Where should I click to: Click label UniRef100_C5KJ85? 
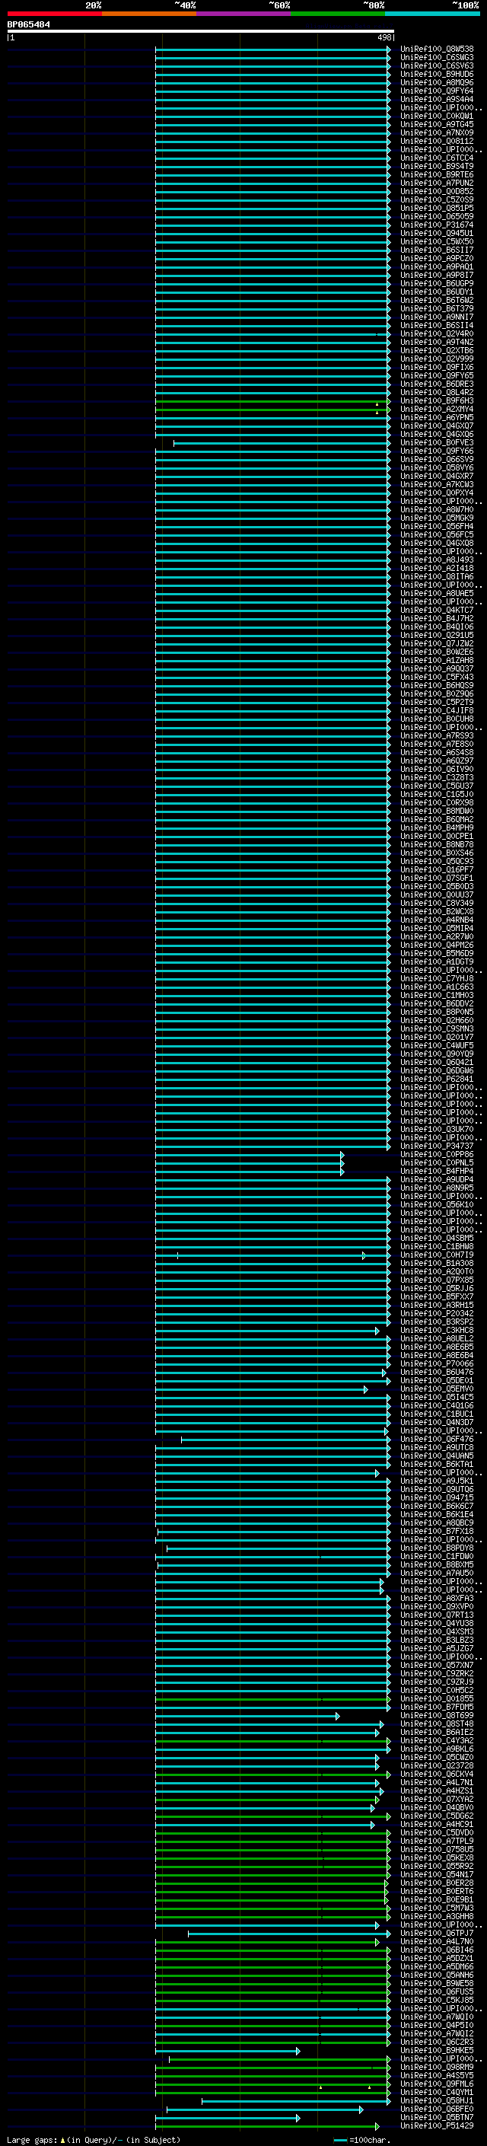[436, 2000]
